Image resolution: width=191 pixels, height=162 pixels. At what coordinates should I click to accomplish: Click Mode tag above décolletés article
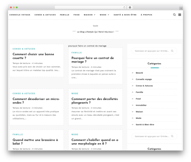point(75,93)
